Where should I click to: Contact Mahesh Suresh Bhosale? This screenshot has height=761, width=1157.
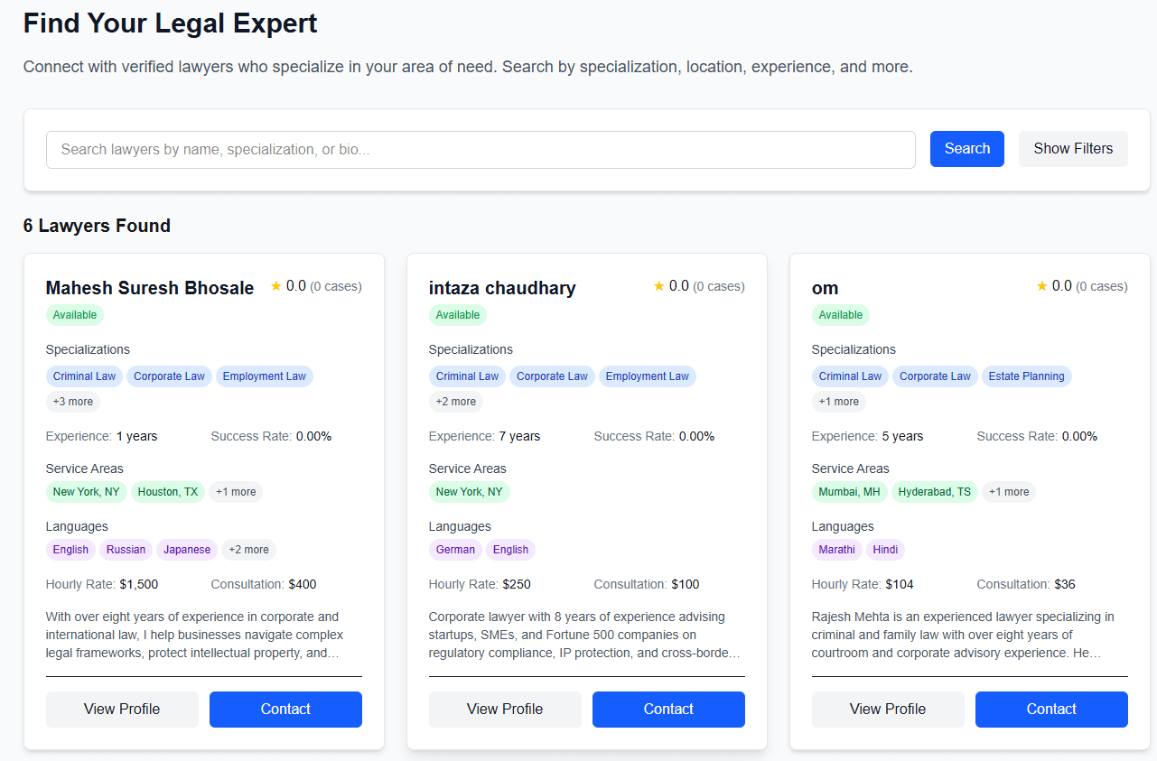[x=285, y=710]
